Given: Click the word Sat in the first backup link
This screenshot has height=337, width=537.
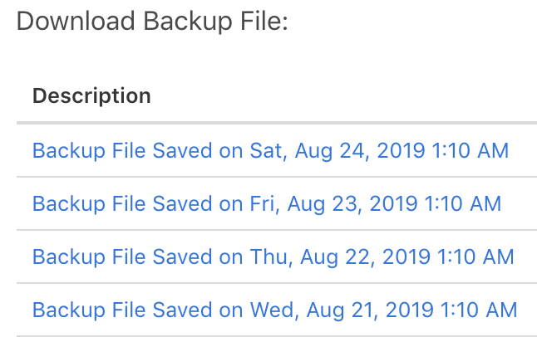Looking at the screenshot, I should tap(266, 151).
